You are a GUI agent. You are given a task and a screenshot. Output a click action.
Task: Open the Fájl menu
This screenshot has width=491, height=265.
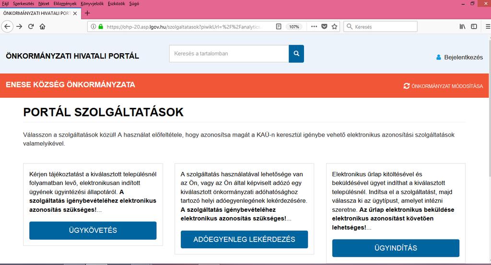pos(5,4)
